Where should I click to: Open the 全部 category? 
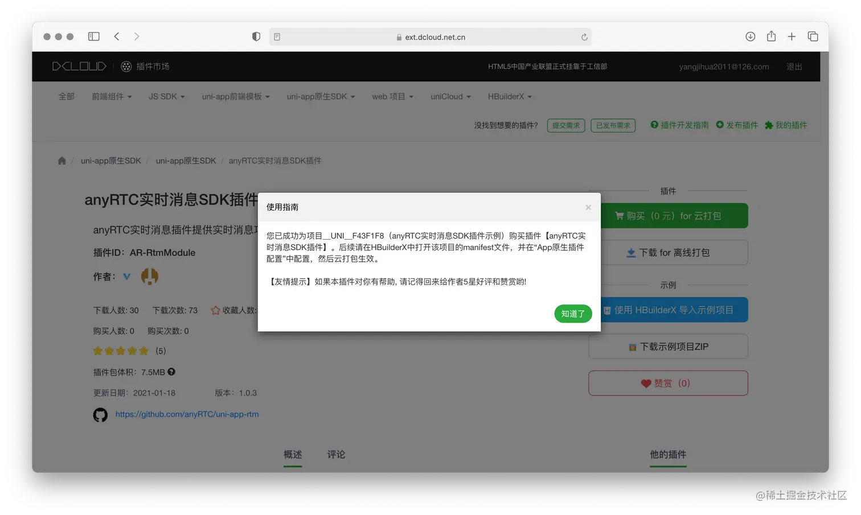[67, 97]
